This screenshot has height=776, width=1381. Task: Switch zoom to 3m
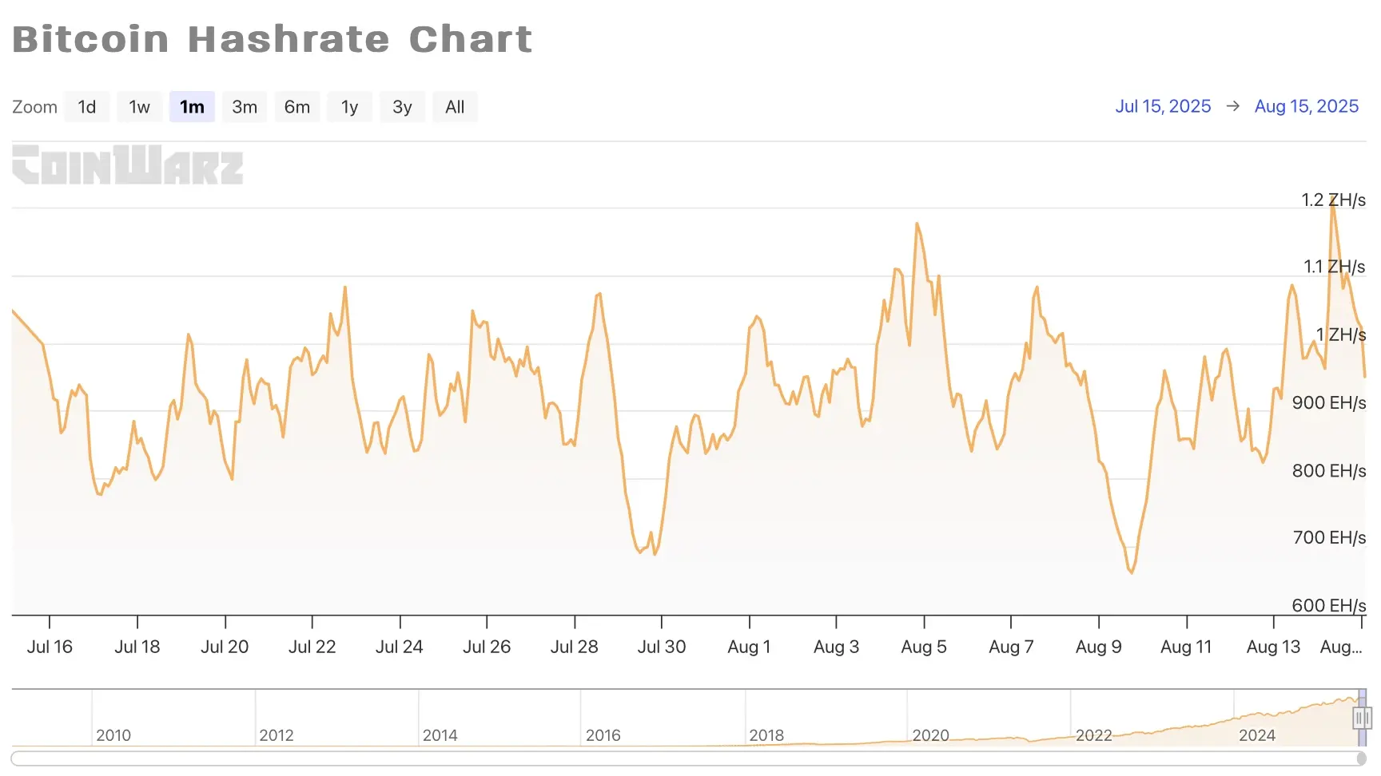point(245,107)
